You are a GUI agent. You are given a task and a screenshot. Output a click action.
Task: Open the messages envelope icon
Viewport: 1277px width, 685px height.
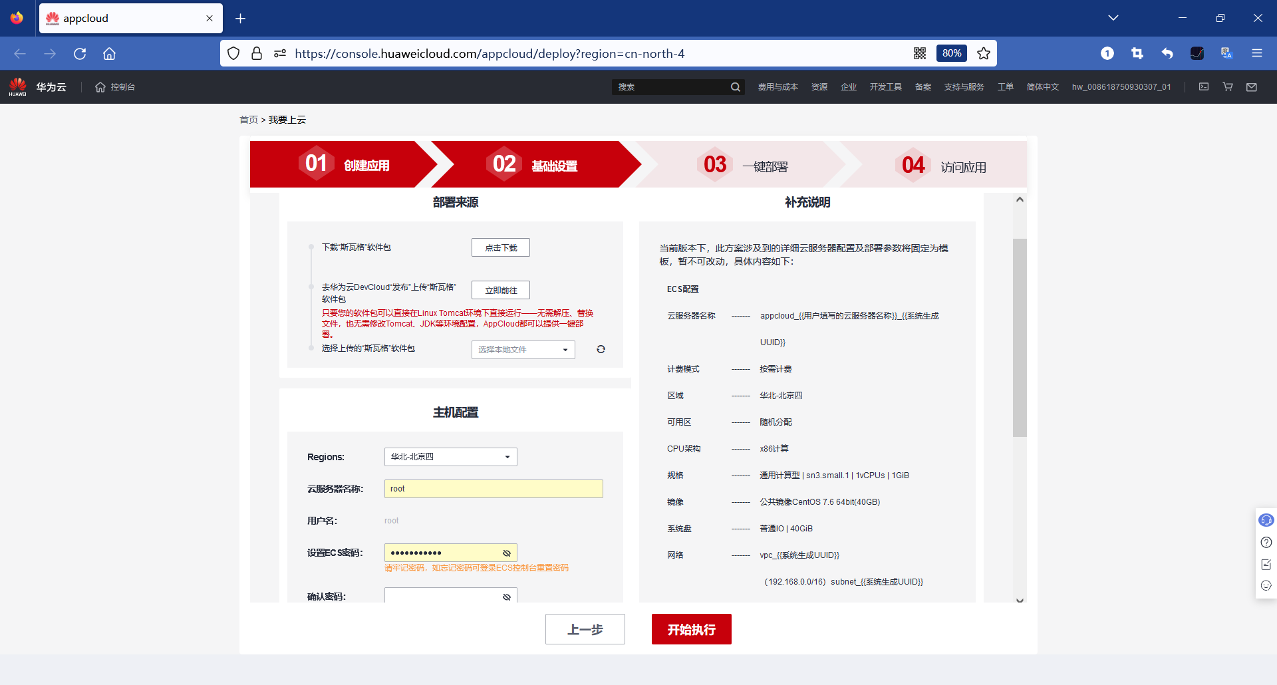tap(1251, 86)
